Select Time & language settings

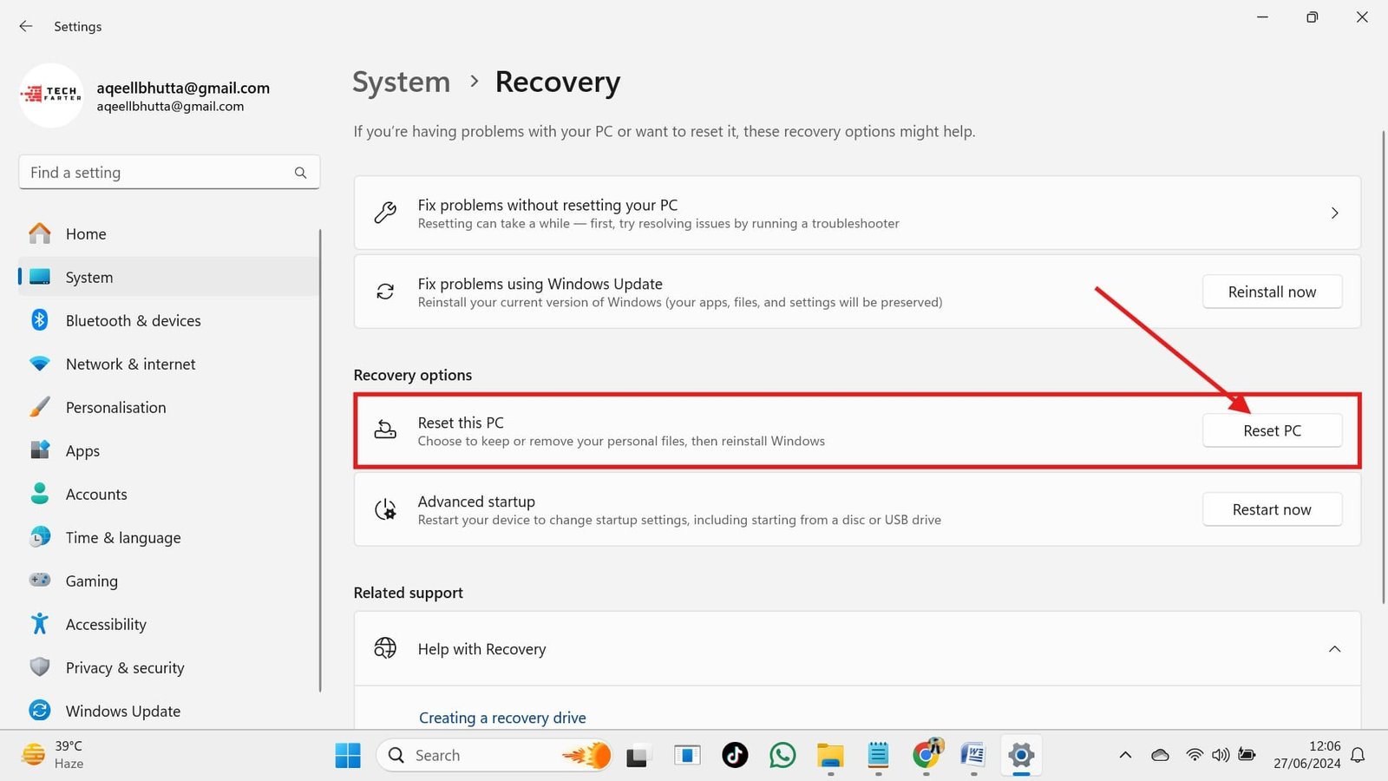tap(40, 537)
